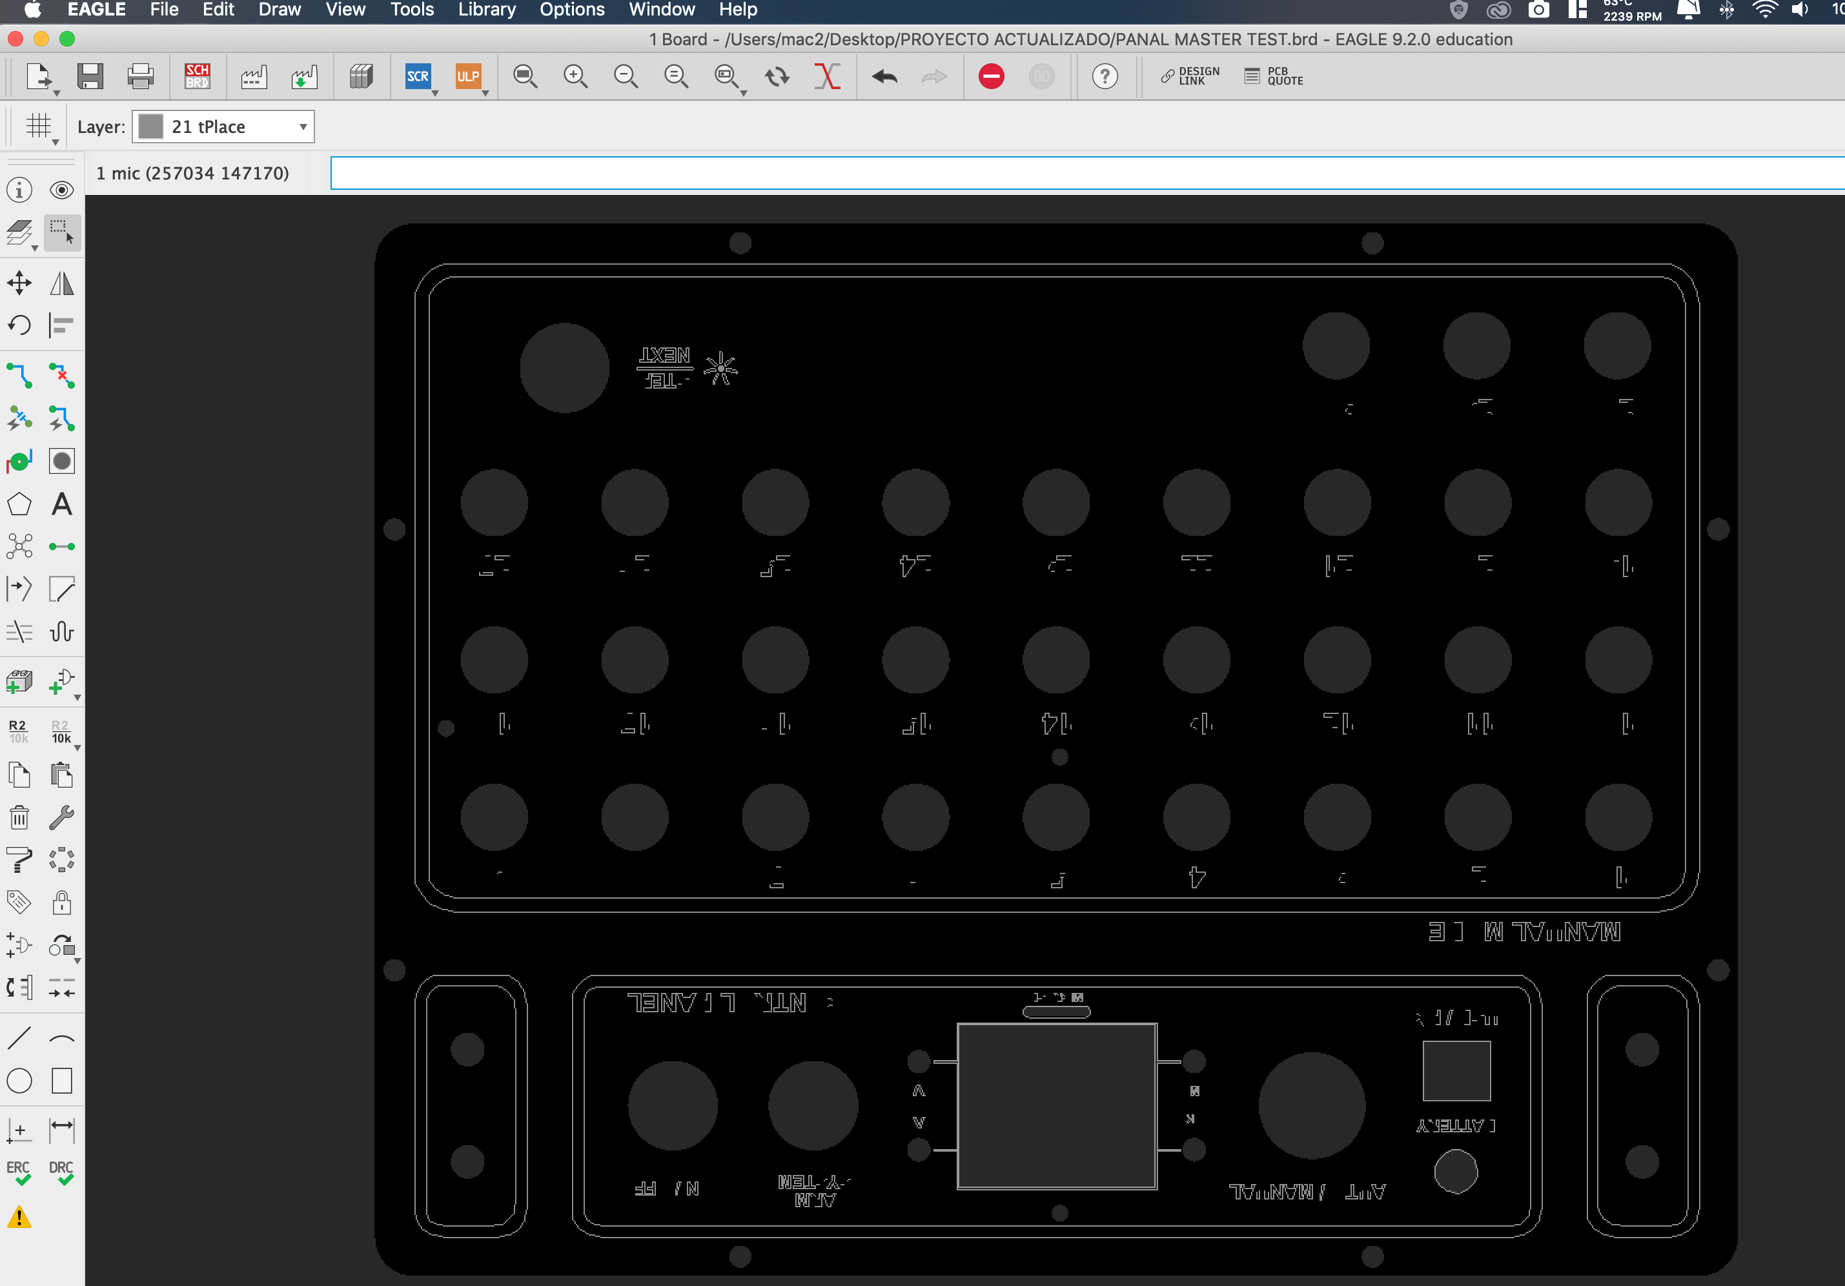This screenshot has height=1286, width=1845.
Task: Open the Library menu
Action: coord(486,10)
